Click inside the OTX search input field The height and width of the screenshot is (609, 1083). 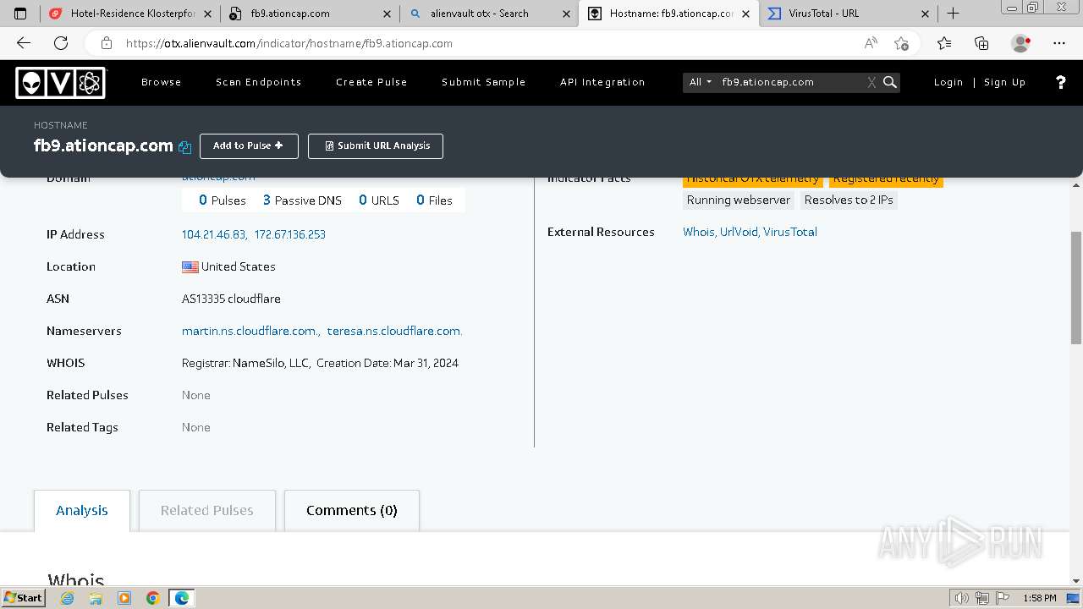[x=791, y=82]
